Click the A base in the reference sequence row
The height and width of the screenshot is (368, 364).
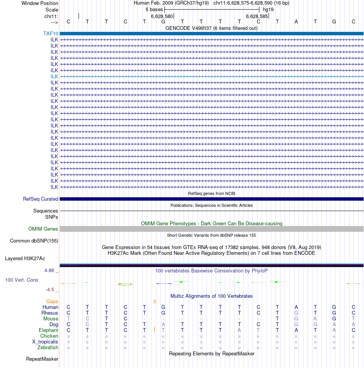(296, 21)
